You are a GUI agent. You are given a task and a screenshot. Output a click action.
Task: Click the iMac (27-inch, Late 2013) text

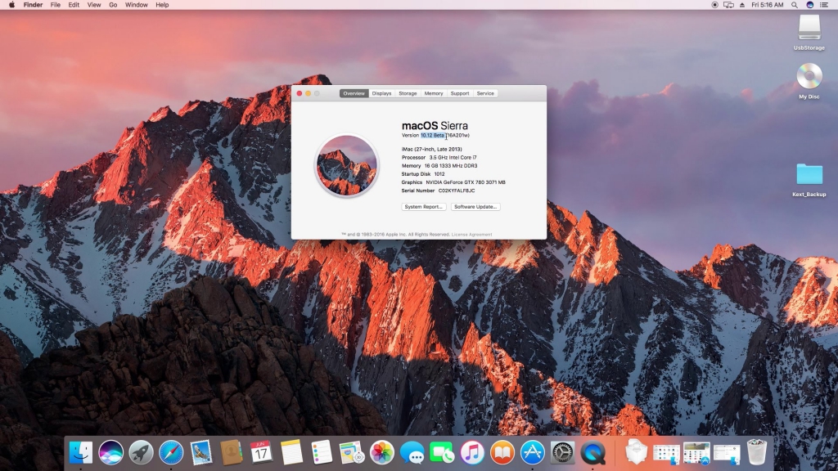point(432,150)
